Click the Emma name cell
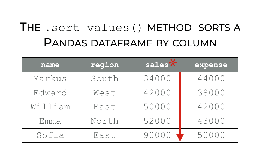The width and height of the screenshot is (259, 163). click(50, 121)
